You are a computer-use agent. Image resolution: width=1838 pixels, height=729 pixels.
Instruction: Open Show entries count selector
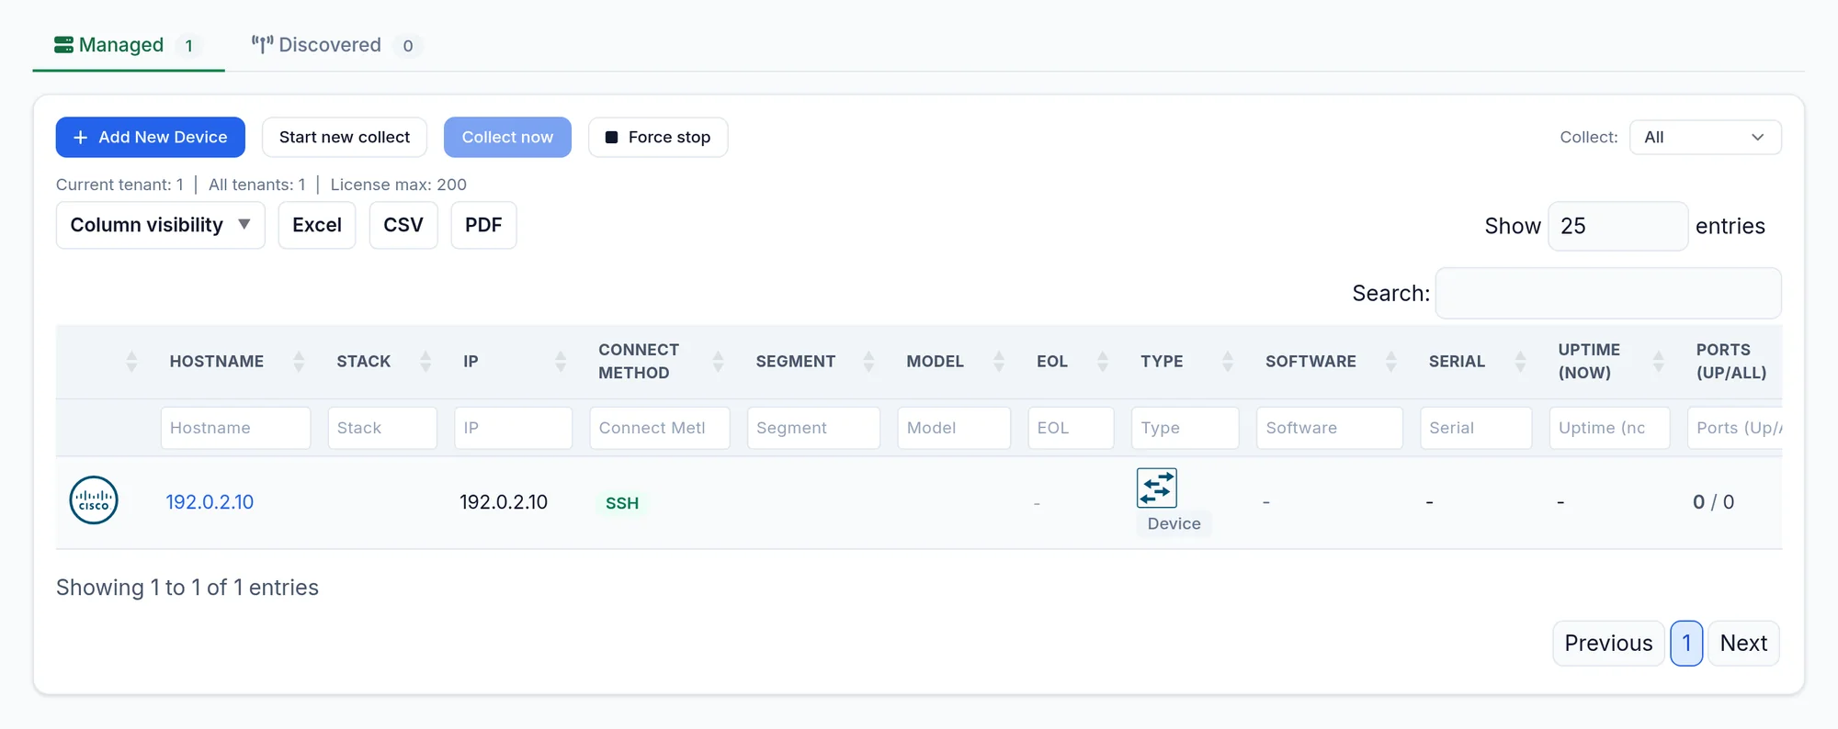[1617, 226]
